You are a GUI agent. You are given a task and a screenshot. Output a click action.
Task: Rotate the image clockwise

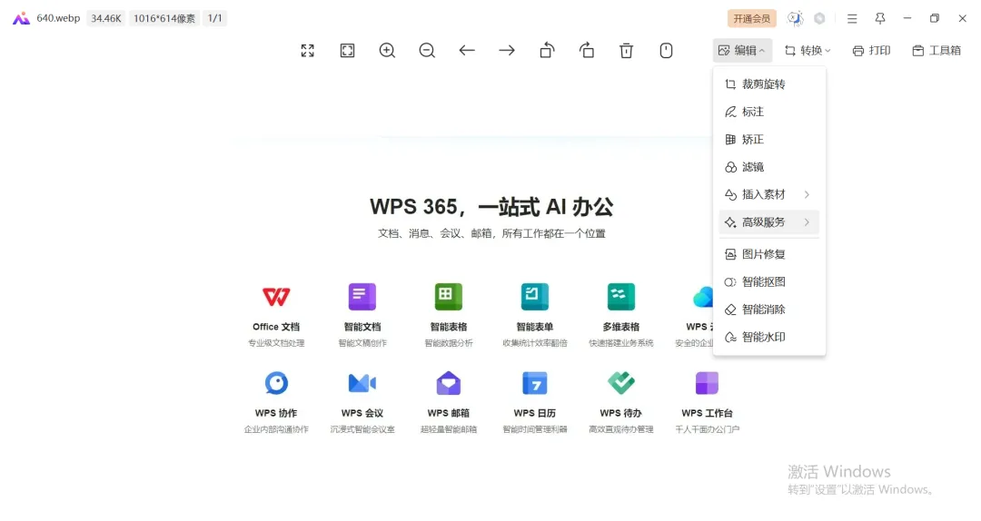pos(587,51)
